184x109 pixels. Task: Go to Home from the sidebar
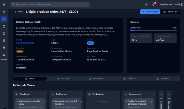4,12
